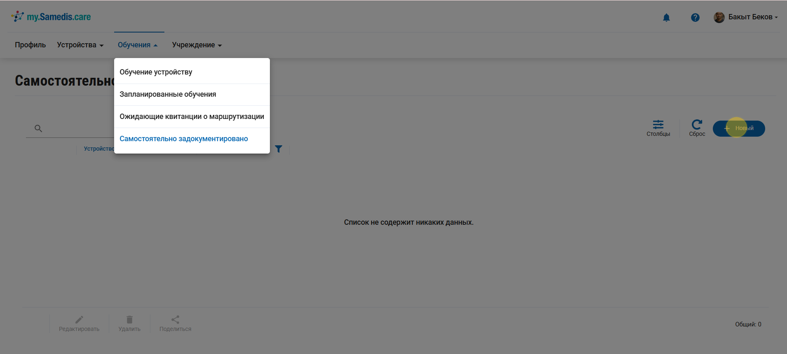Select Обучение устройству menu item
The height and width of the screenshot is (354, 787).
coord(156,72)
